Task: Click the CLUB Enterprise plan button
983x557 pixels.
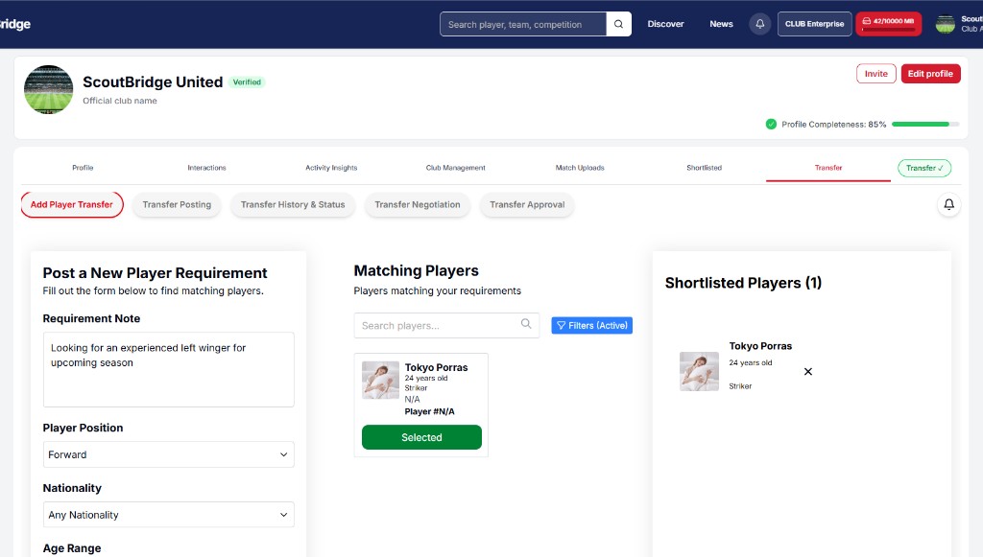Action: coord(814,24)
